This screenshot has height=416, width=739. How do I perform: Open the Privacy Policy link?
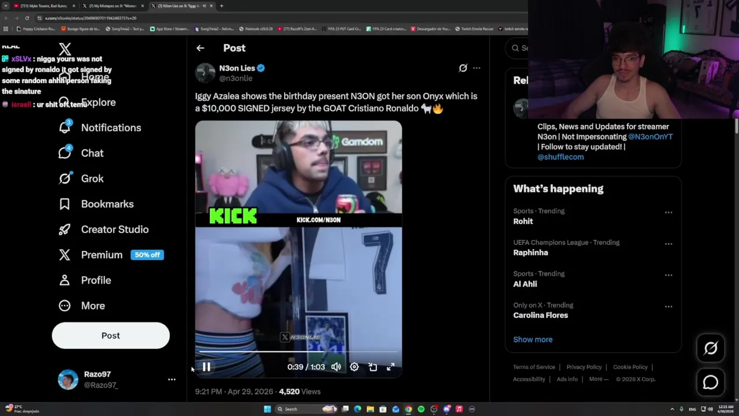point(584,367)
